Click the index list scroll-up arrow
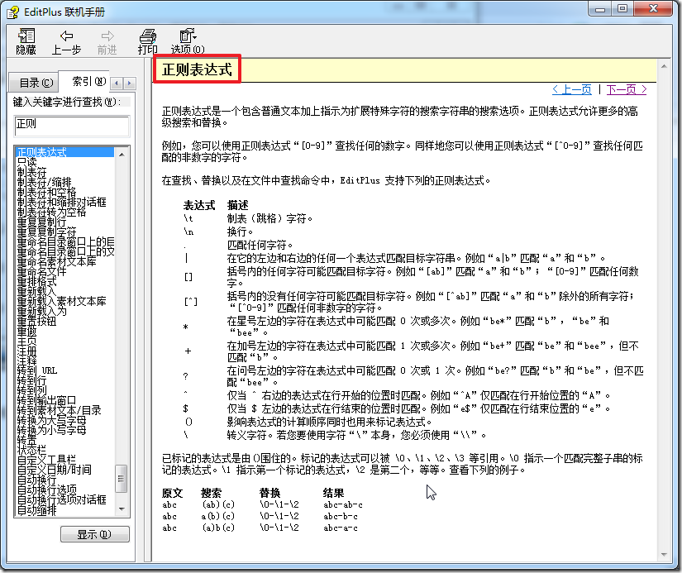This screenshot has height=573, width=682. pos(122,155)
